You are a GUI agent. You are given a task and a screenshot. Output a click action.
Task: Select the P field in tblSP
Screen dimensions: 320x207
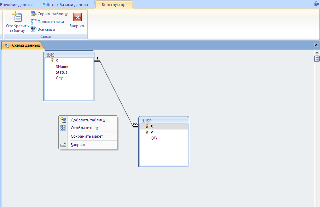(152, 132)
